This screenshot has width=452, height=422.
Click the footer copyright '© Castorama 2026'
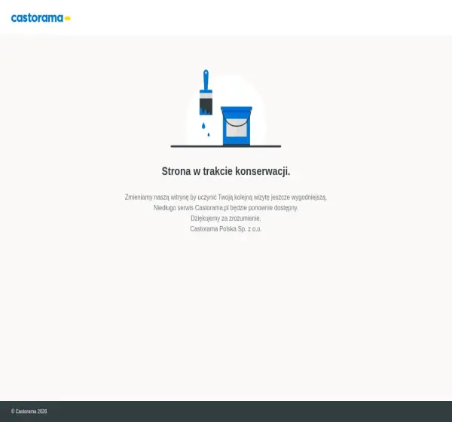point(29,411)
